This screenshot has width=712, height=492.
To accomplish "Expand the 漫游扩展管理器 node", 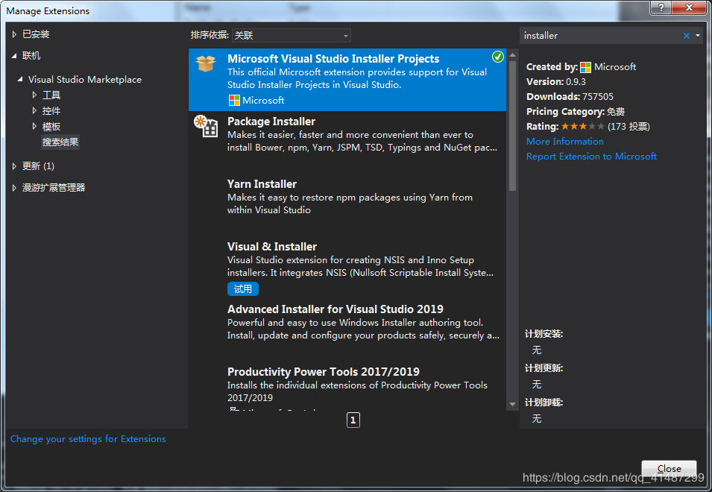I will click(14, 187).
